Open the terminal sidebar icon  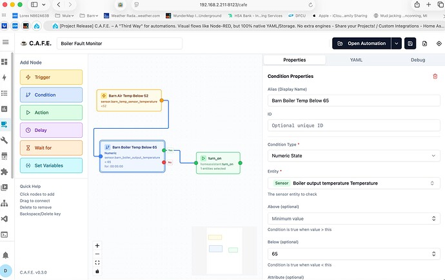coord(5,235)
